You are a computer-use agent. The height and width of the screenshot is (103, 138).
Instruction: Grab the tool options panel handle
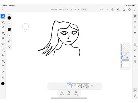click(9, 15)
